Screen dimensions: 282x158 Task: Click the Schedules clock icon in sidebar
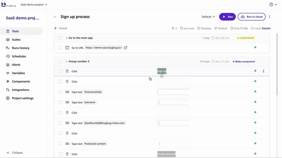(8, 56)
